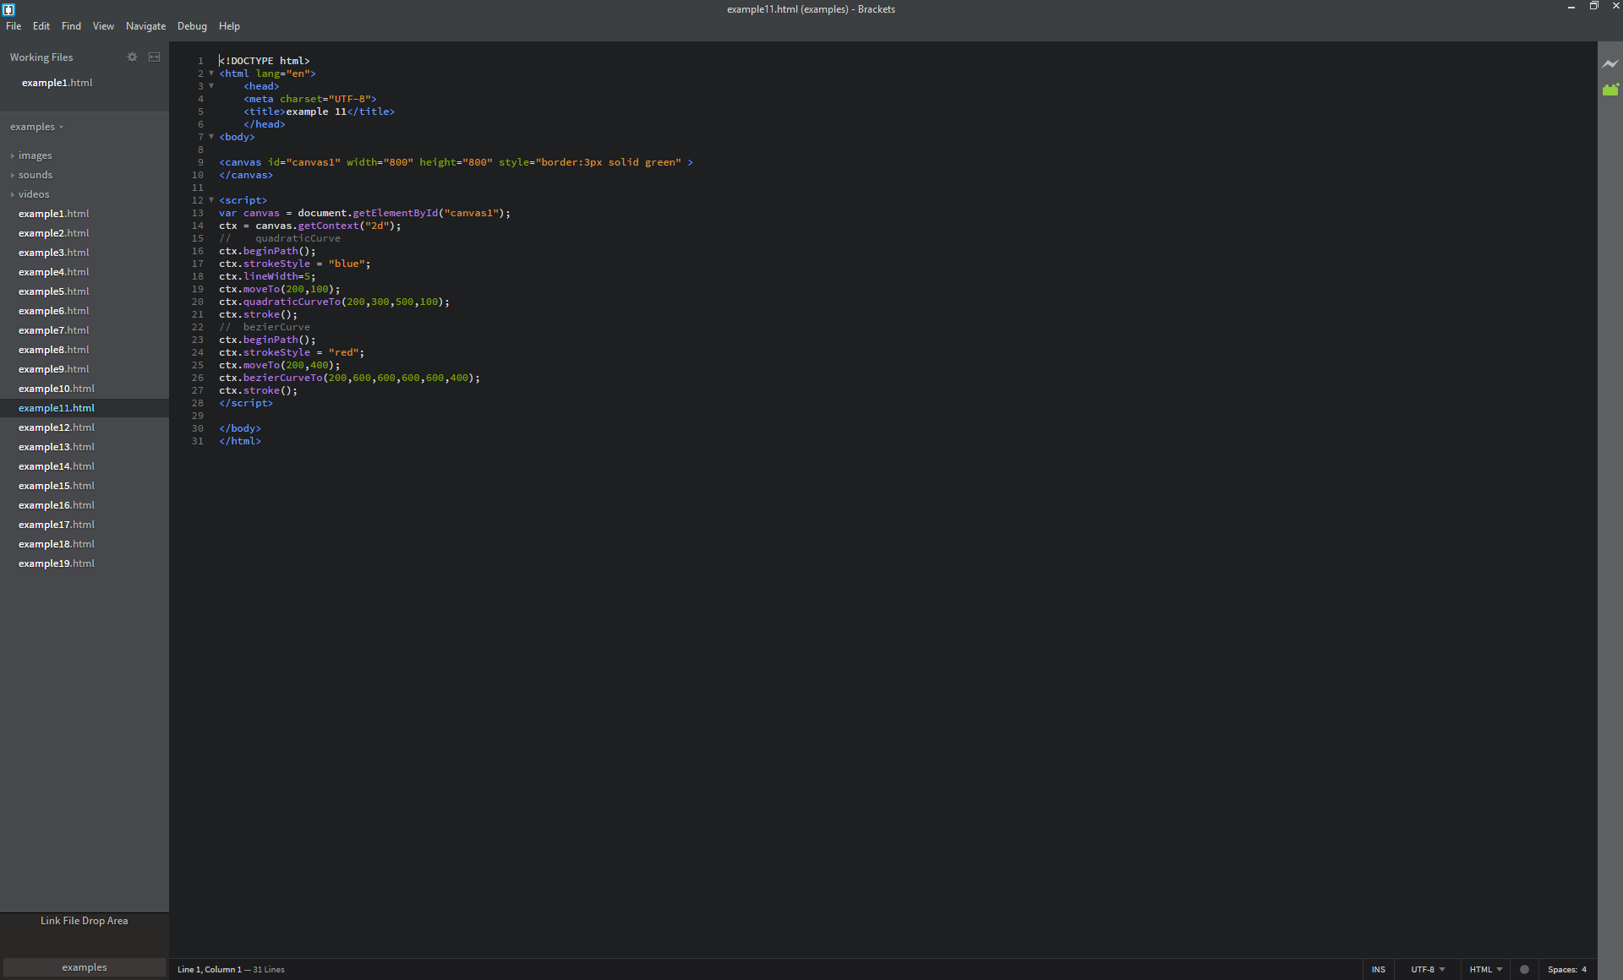Image resolution: width=1623 pixels, height=980 pixels.
Task: Toggle the INS overwrite indicator
Action: 1379,969
